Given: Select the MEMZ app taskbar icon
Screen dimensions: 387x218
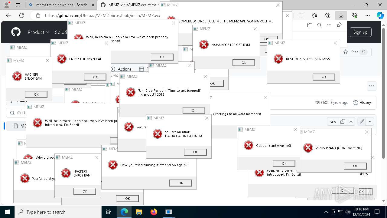Looking at the screenshot, I should click(168, 212).
